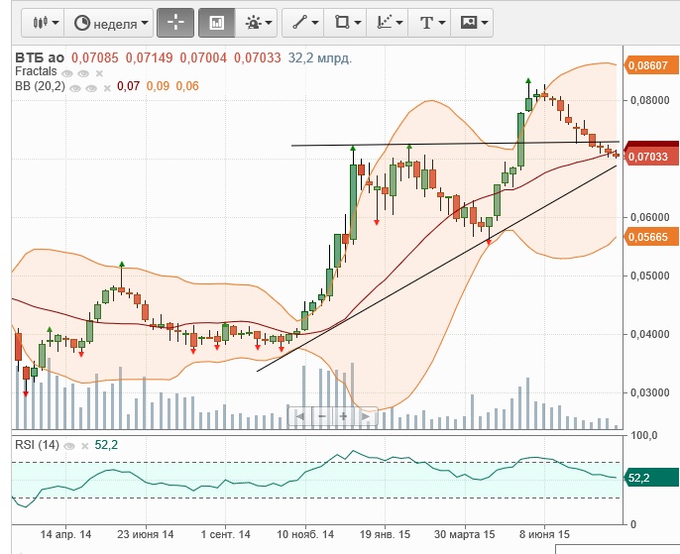Click the orange 0,05665 lower band tag
The image size is (680, 554).
click(651, 237)
